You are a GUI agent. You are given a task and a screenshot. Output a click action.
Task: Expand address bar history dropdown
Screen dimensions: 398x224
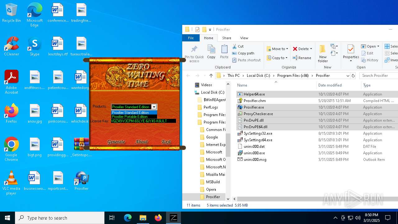348,76
